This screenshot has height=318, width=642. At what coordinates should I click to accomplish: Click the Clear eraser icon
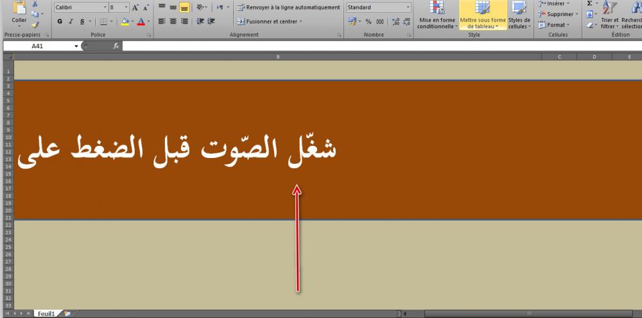589,25
